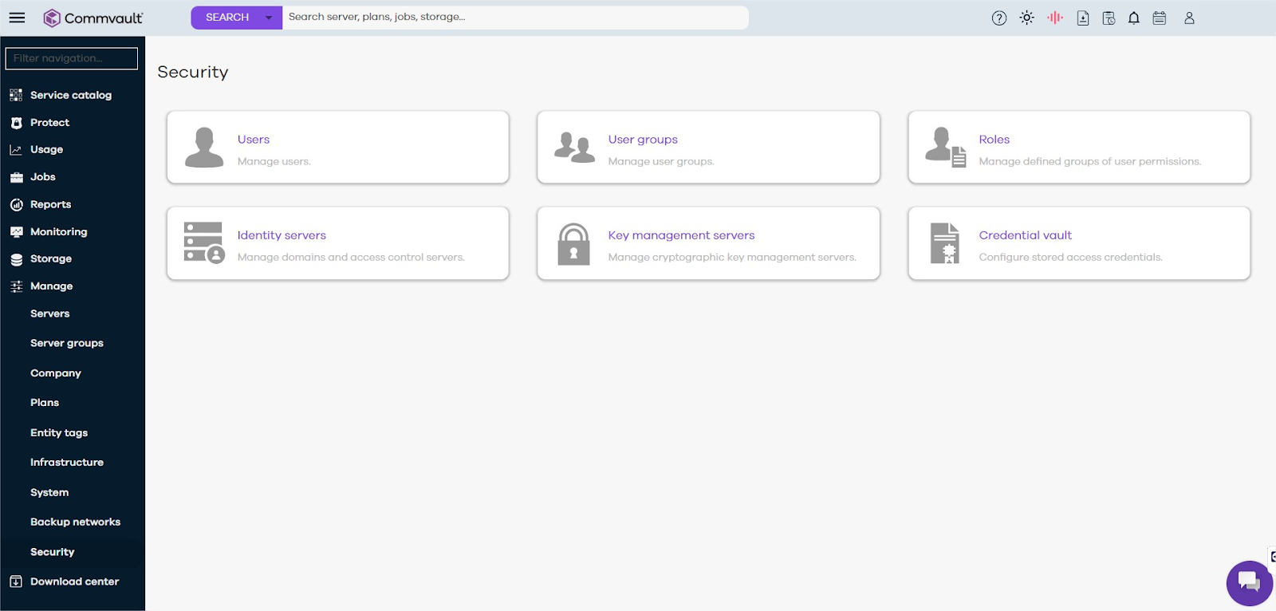The height and width of the screenshot is (611, 1276).
Task: Open the notifications bell icon
Action: tap(1133, 18)
